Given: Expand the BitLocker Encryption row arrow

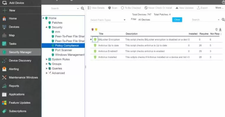Looking at the screenshot, I should tap(91, 39).
